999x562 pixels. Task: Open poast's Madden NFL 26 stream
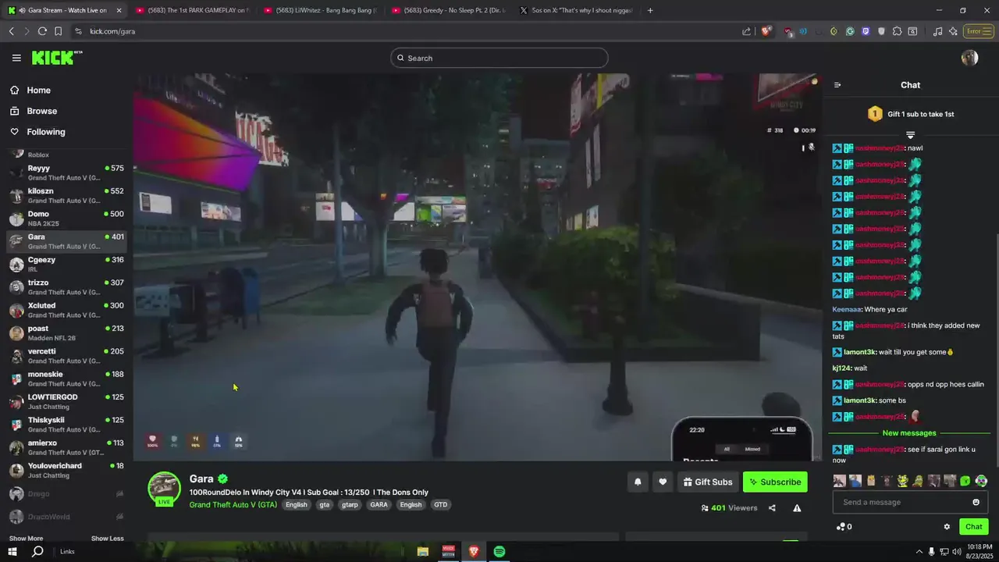click(x=66, y=333)
